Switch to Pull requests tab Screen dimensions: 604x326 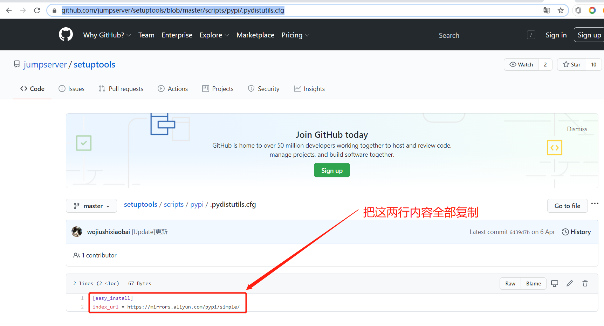(x=121, y=89)
